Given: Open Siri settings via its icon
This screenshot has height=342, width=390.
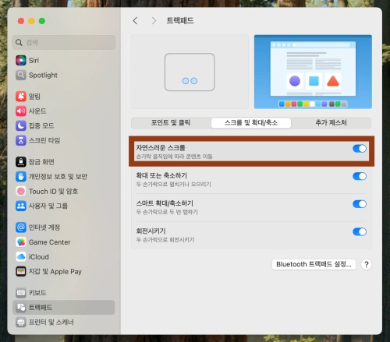Looking at the screenshot, I should [x=21, y=61].
